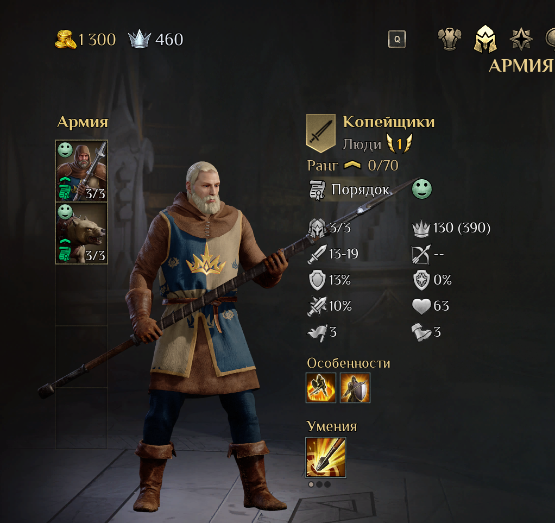Click the boot movement stat icon
The width and height of the screenshot is (555, 523).
tap(421, 332)
